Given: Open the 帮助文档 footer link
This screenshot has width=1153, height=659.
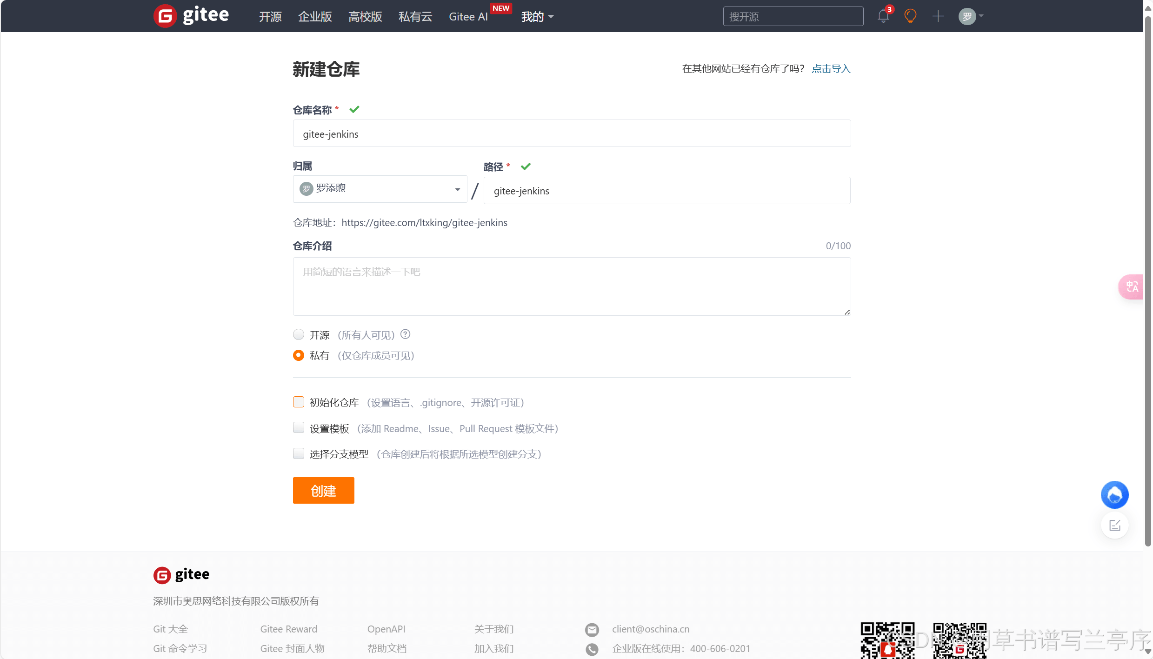Looking at the screenshot, I should 387,649.
